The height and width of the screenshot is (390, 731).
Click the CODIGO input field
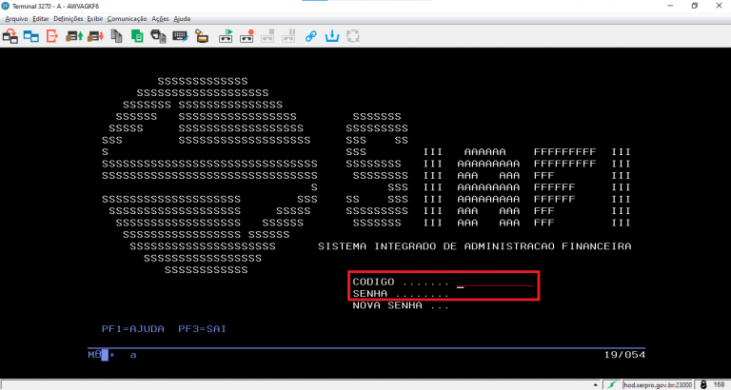495,283
